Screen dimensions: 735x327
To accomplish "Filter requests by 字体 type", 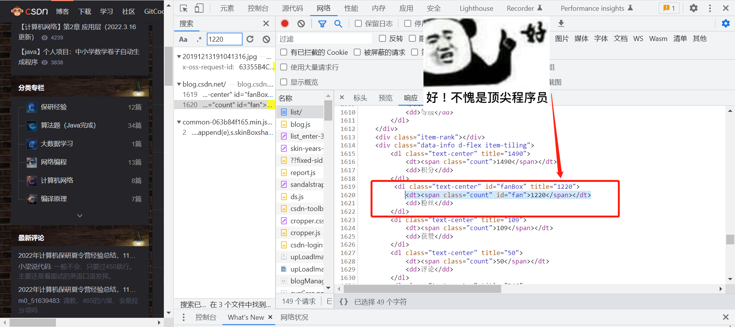I will pyautogui.click(x=601, y=39).
